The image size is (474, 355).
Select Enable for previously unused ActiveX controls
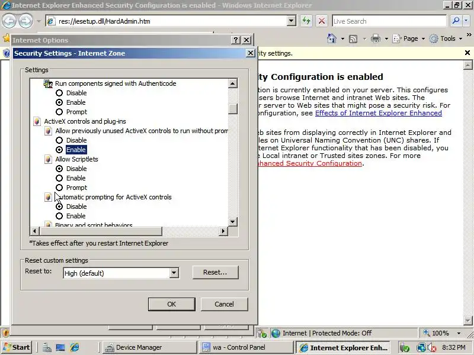coord(59,150)
